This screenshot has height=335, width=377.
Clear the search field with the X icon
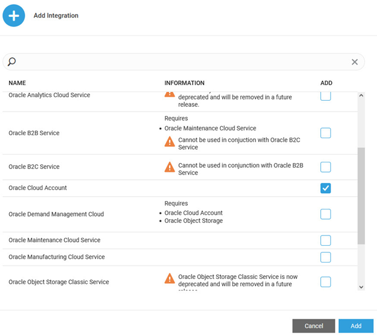[x=355, y=62]
